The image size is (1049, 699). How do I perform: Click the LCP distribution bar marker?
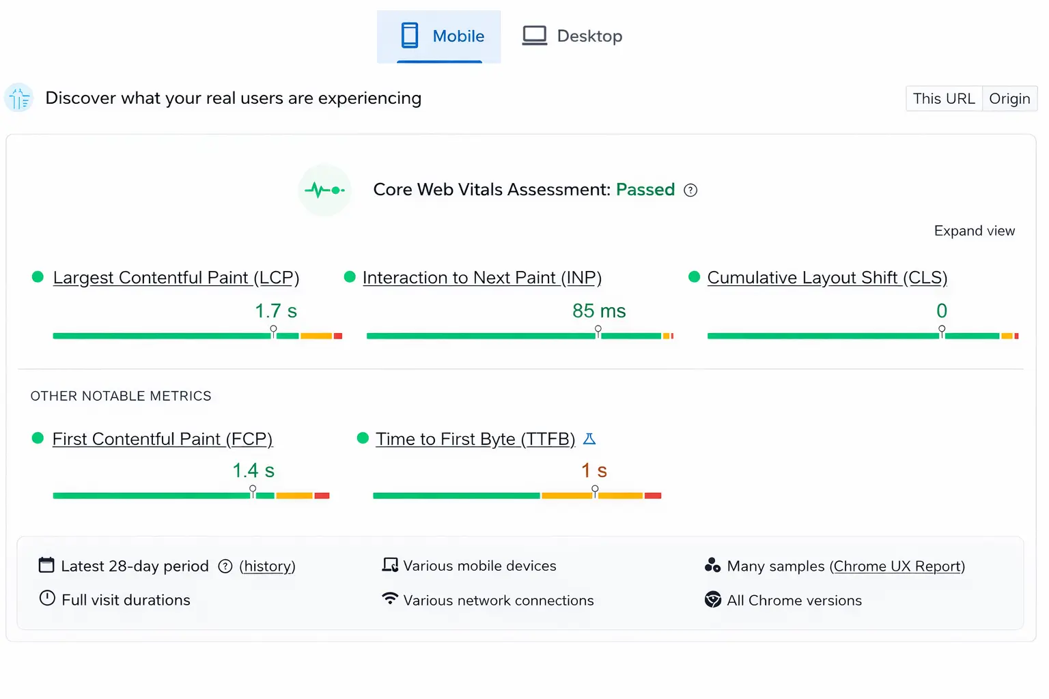point(274,330)
